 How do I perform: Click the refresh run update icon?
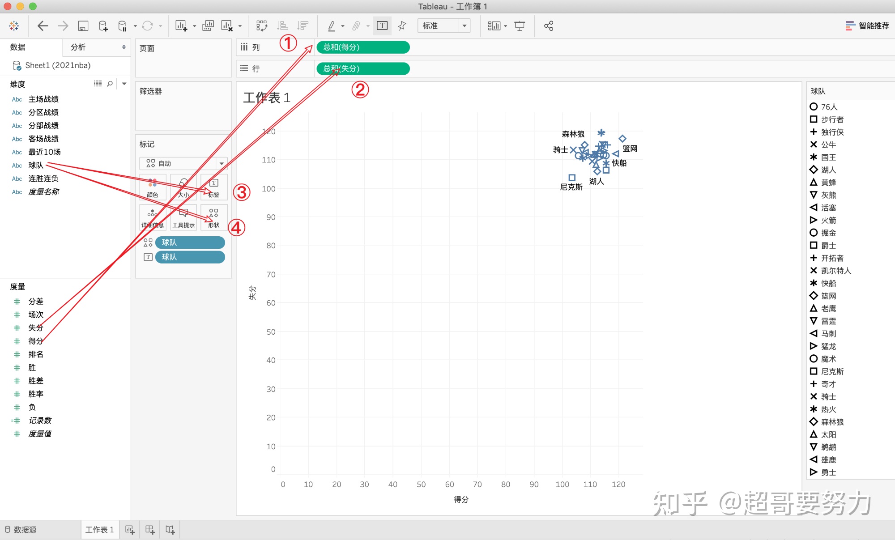tap(147, 26)
